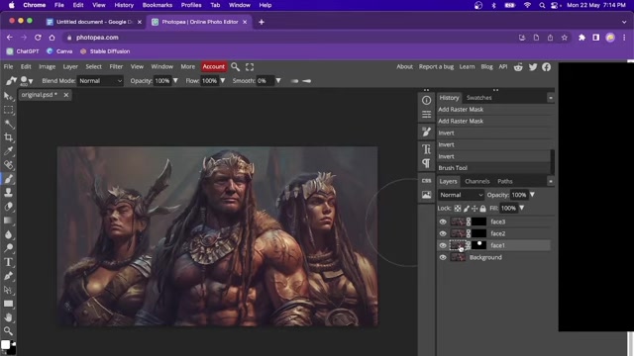This screenshot has height=356, width=634.
Task: Select the face1 layer mask thumbnail
Action: pos(478,245)
